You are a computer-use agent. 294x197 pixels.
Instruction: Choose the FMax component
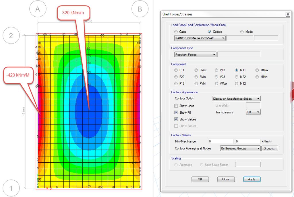click(196, 70)
